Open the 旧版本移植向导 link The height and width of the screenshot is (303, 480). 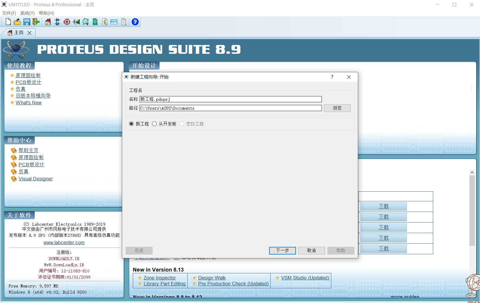tap(33, 96)
